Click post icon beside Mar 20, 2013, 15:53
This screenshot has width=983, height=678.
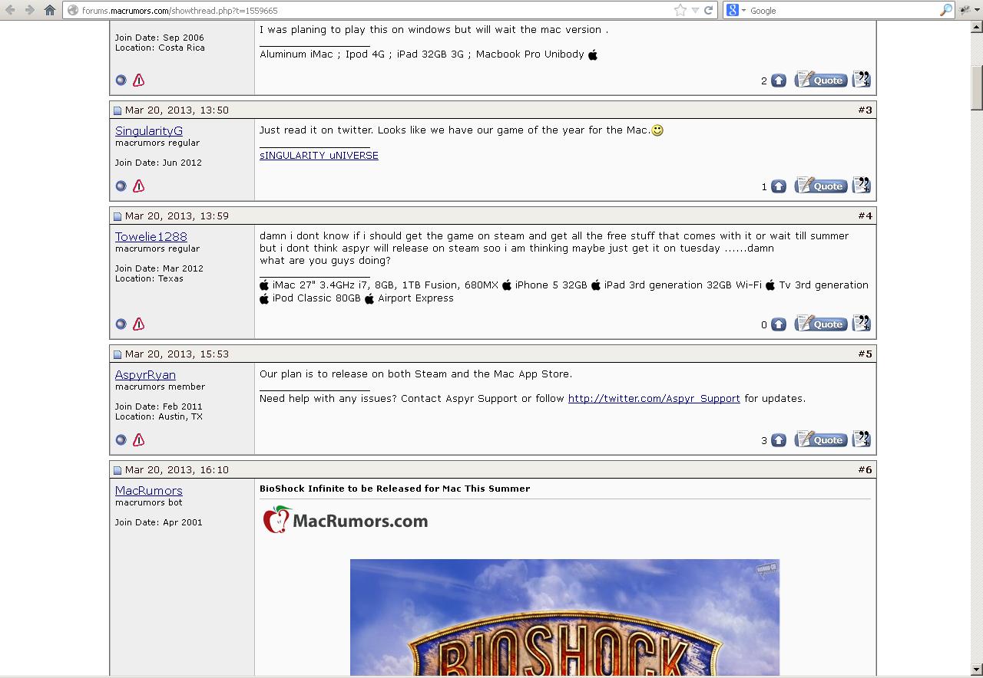click(117, 354)
